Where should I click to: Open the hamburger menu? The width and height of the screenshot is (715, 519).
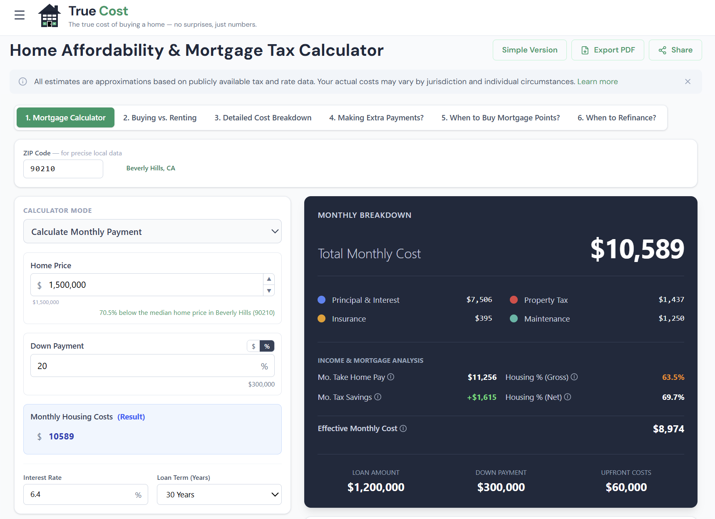pos(20,15)
